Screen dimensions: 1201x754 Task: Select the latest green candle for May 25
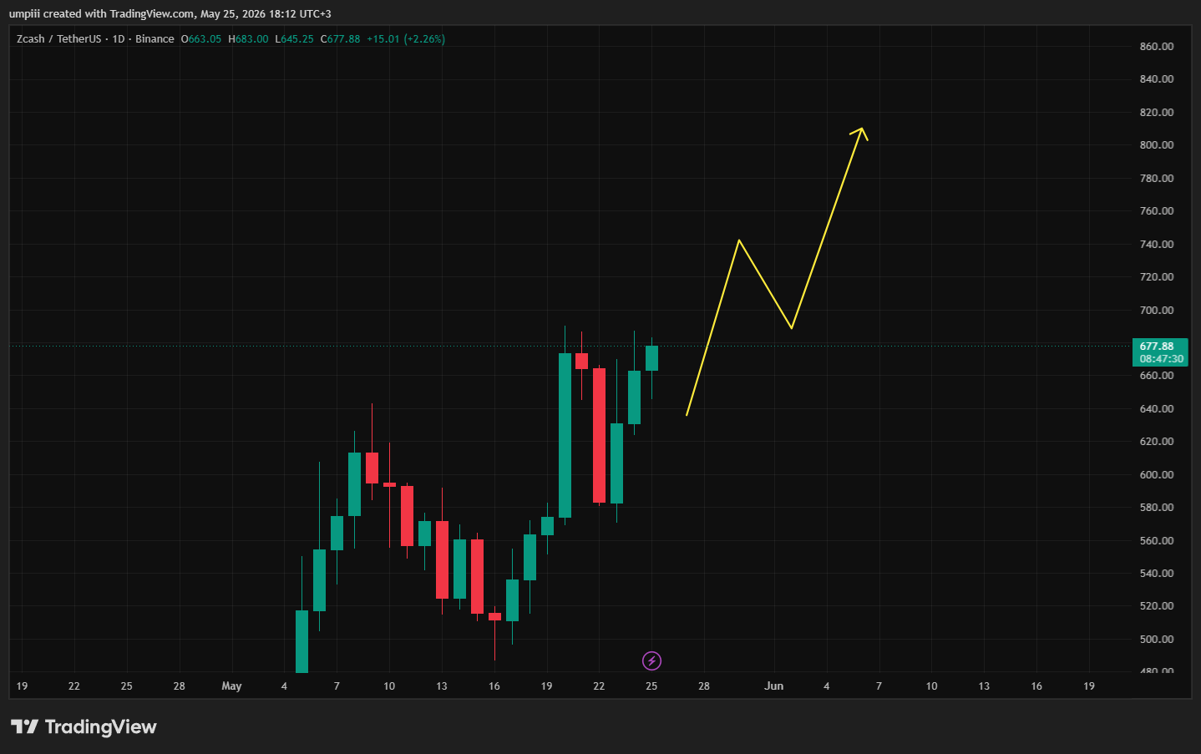(x=651, y=358)
